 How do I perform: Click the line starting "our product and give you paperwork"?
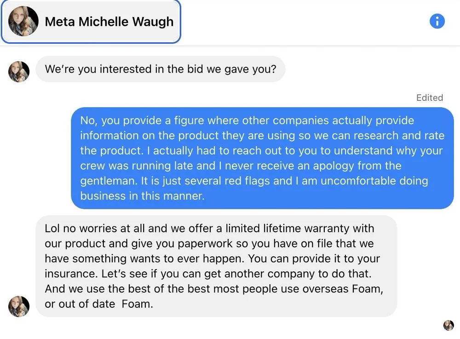tap(209, 243)
